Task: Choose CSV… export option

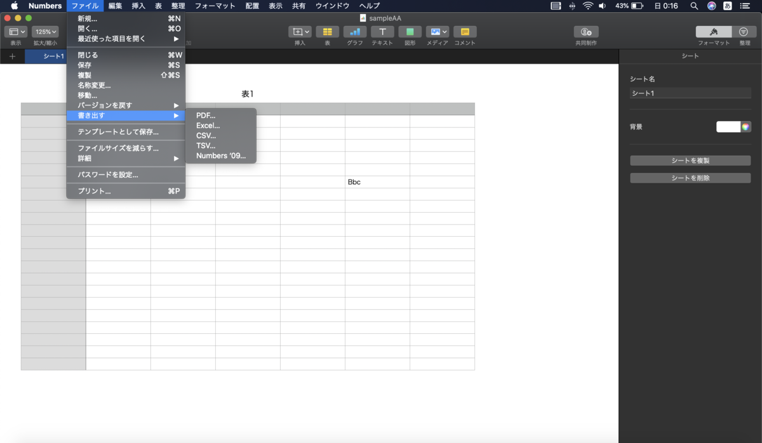Action: (x=221, y=136)
